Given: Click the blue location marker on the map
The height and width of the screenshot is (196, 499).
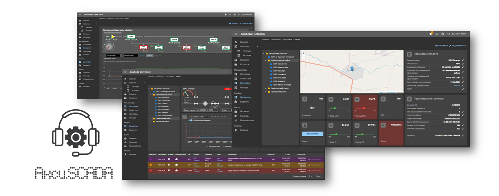Looking at the screenshot, I should (352, 69).
